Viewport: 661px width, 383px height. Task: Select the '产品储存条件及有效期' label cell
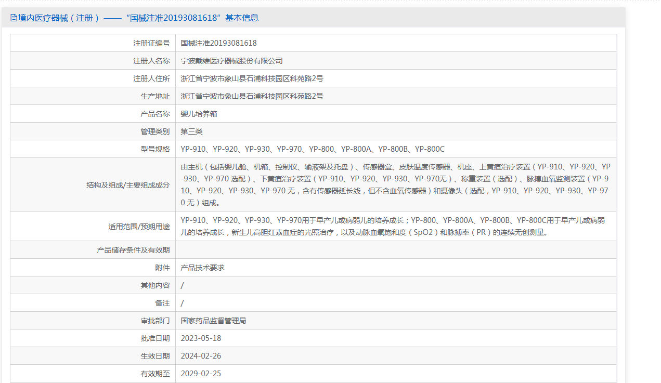[93, 250]
